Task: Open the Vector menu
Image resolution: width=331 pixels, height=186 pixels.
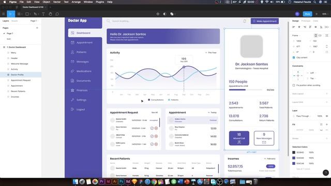Action: pos(57,2)
